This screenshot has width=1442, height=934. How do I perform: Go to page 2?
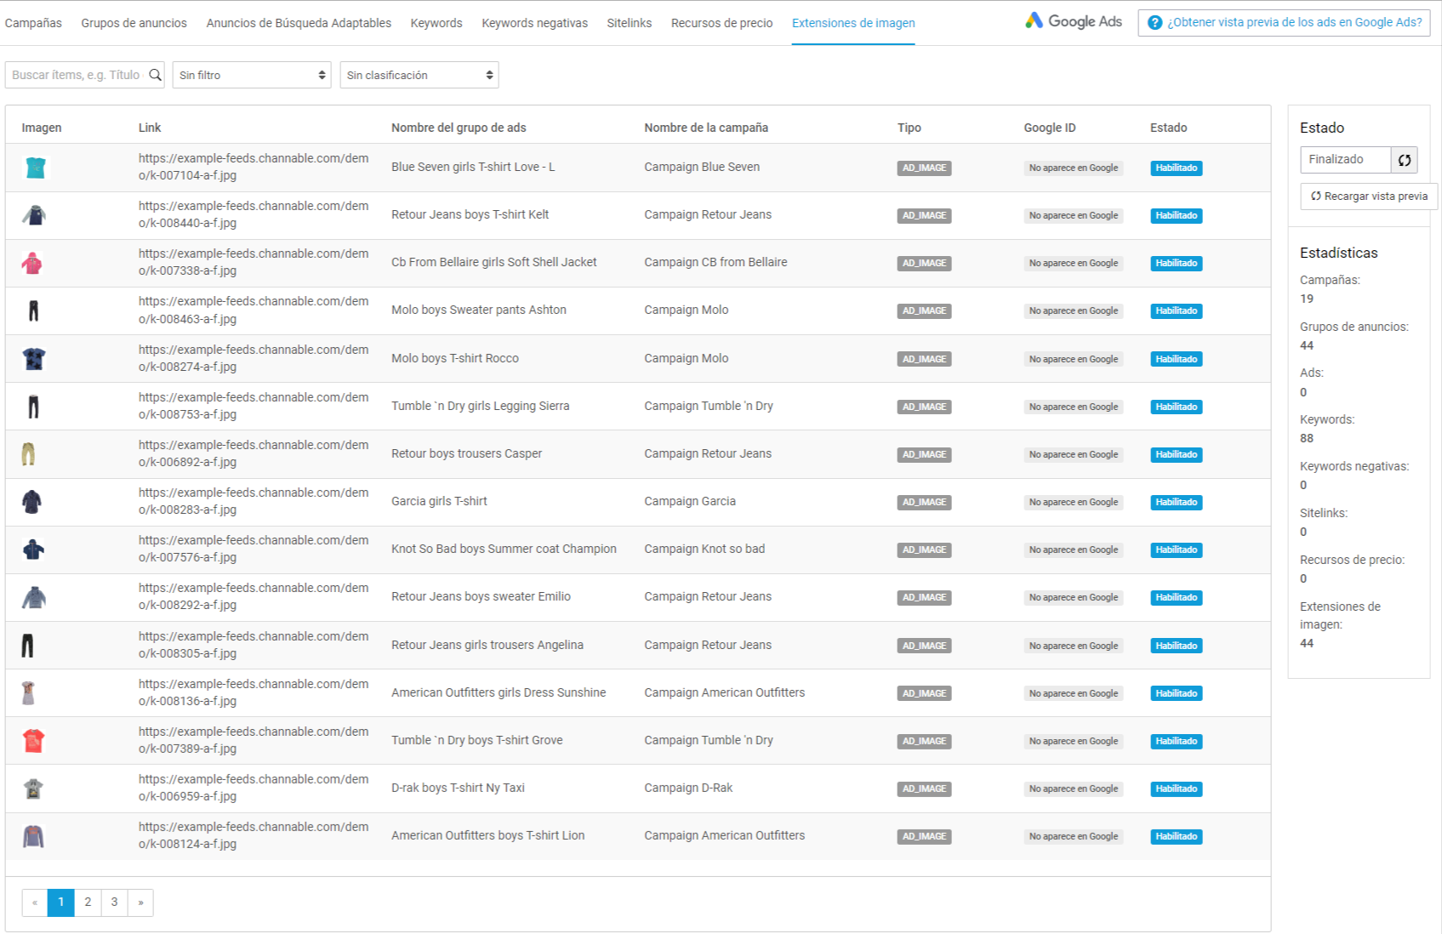point(88,903)
